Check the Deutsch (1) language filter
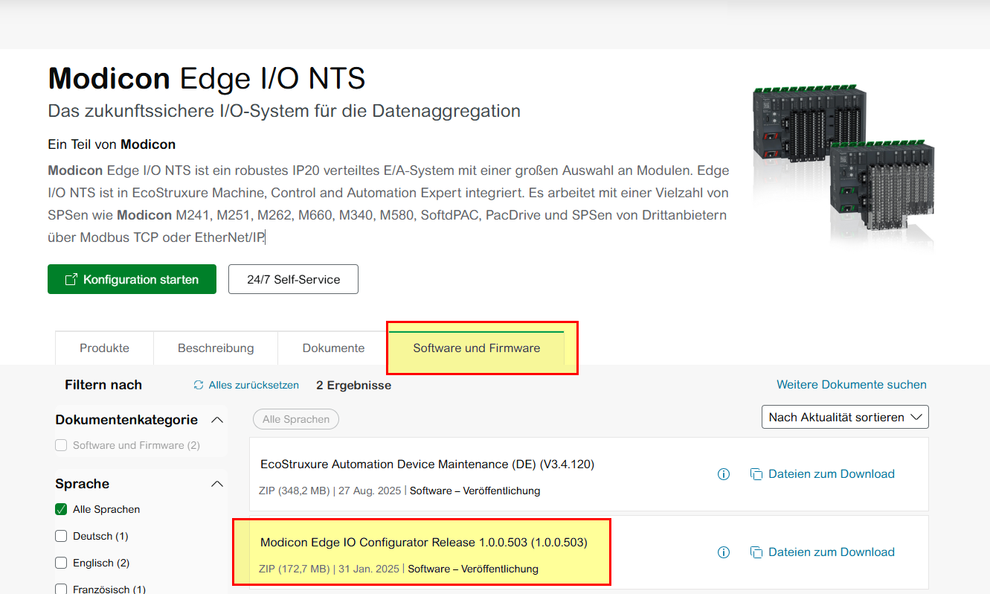This screenshot has height=594, width=990. [61, 537]
